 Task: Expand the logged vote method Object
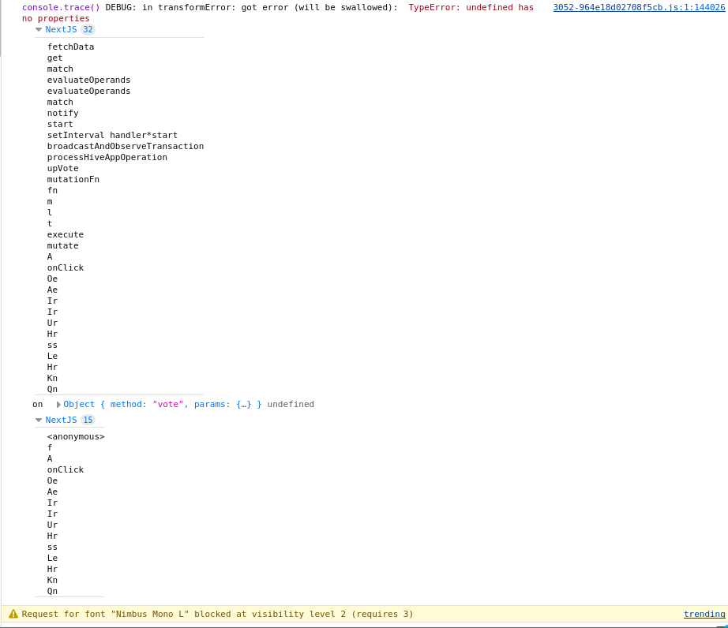pyautogui.click(x=58, y=405)
